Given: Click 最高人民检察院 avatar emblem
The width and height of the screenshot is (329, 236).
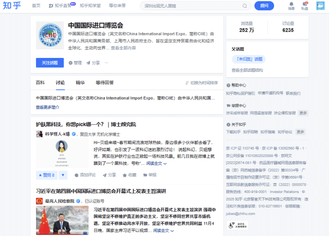Looking at the screenshot, I should (x=39, y=201).
